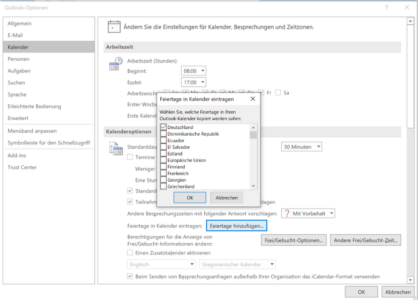Select the Griechenland checkbox

[x=163, y=187]
